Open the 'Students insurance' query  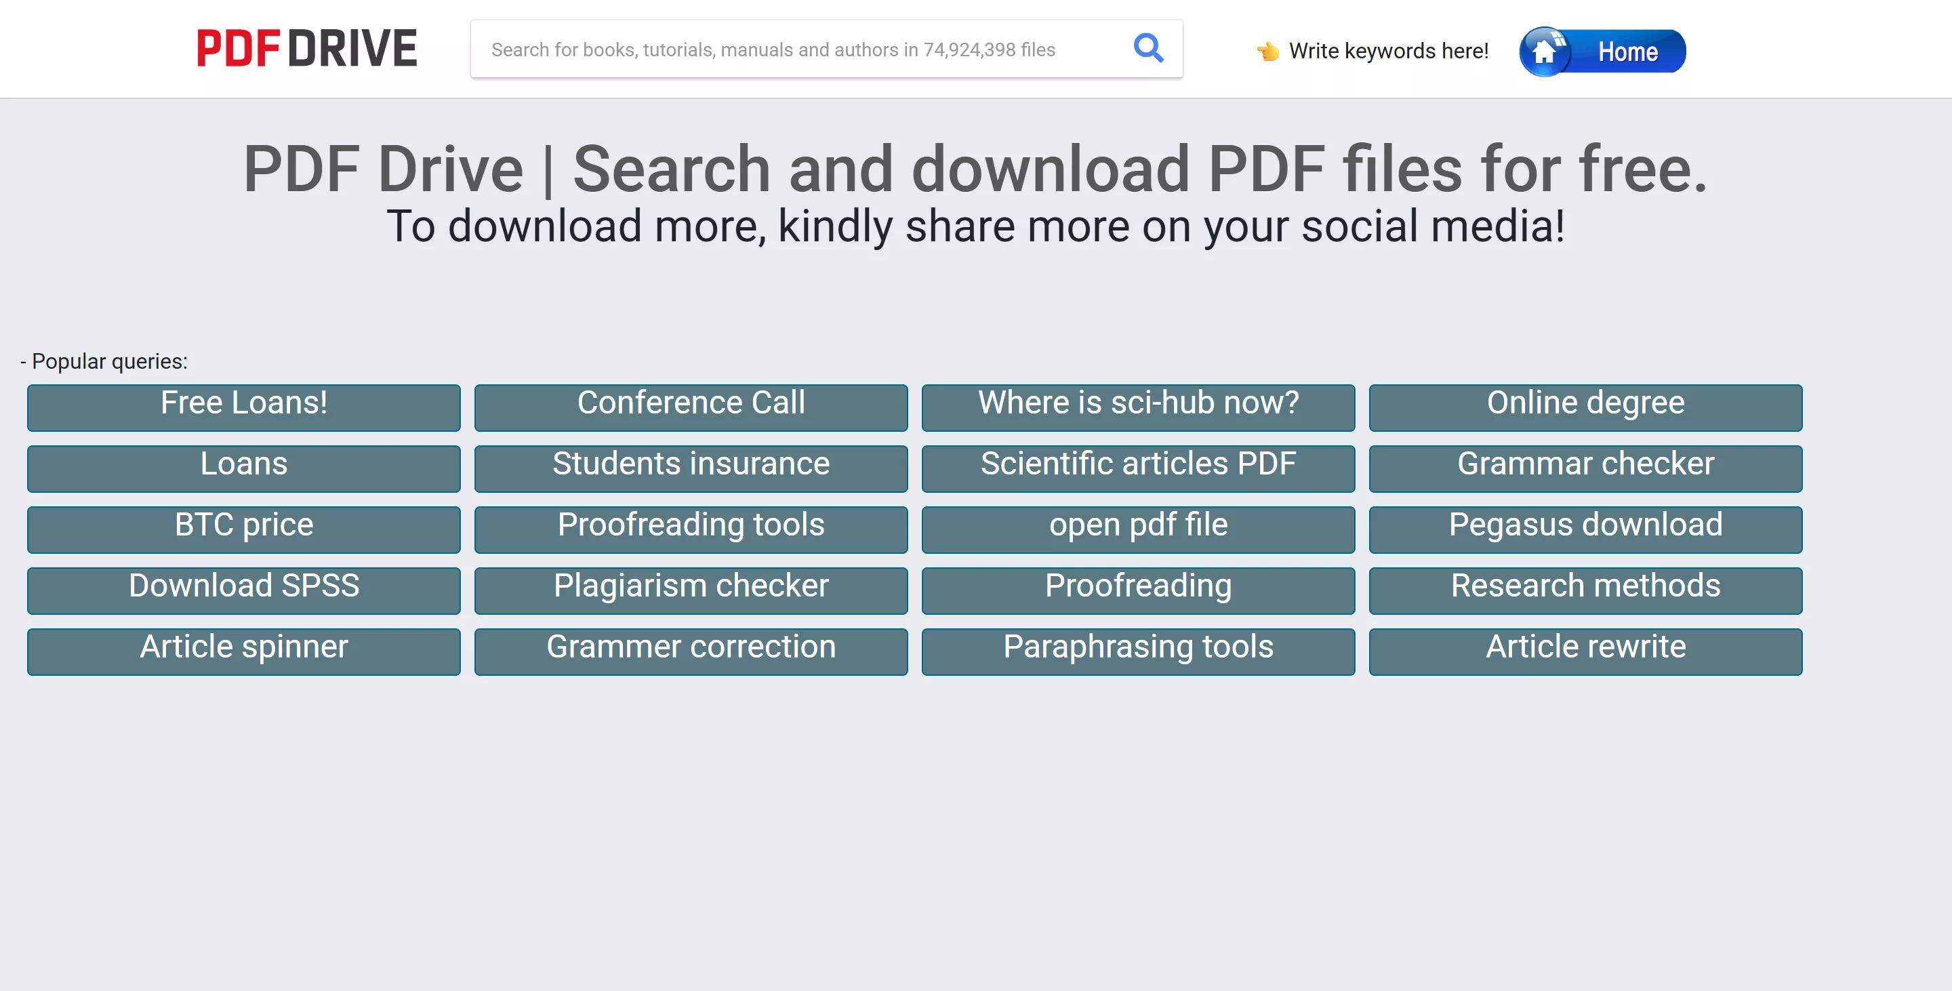pyautogui.click(x=691, y=468)
